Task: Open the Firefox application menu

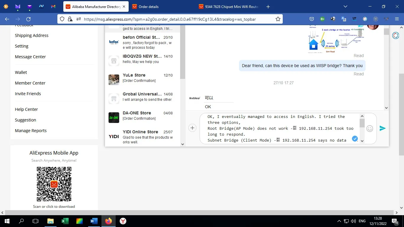Action: point(397,19)
